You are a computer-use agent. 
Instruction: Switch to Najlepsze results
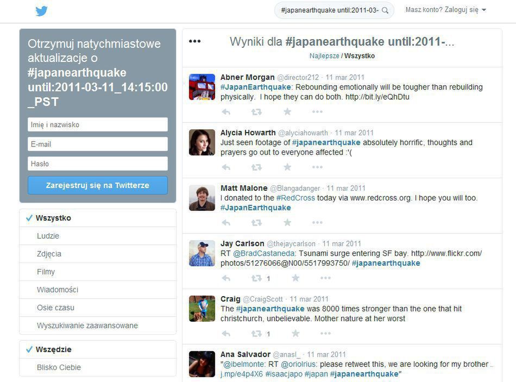324,55
